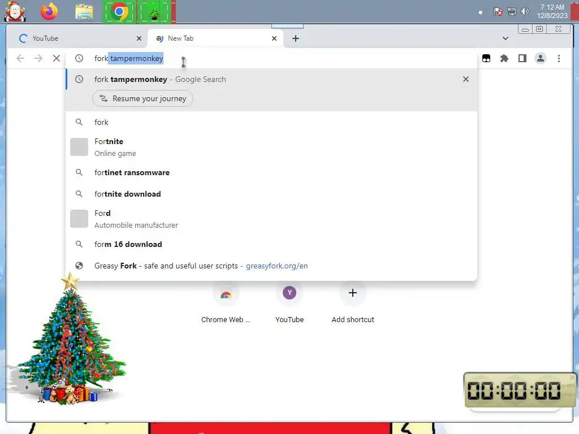Open Firefox from the taskbar

(x=49, y=11)
